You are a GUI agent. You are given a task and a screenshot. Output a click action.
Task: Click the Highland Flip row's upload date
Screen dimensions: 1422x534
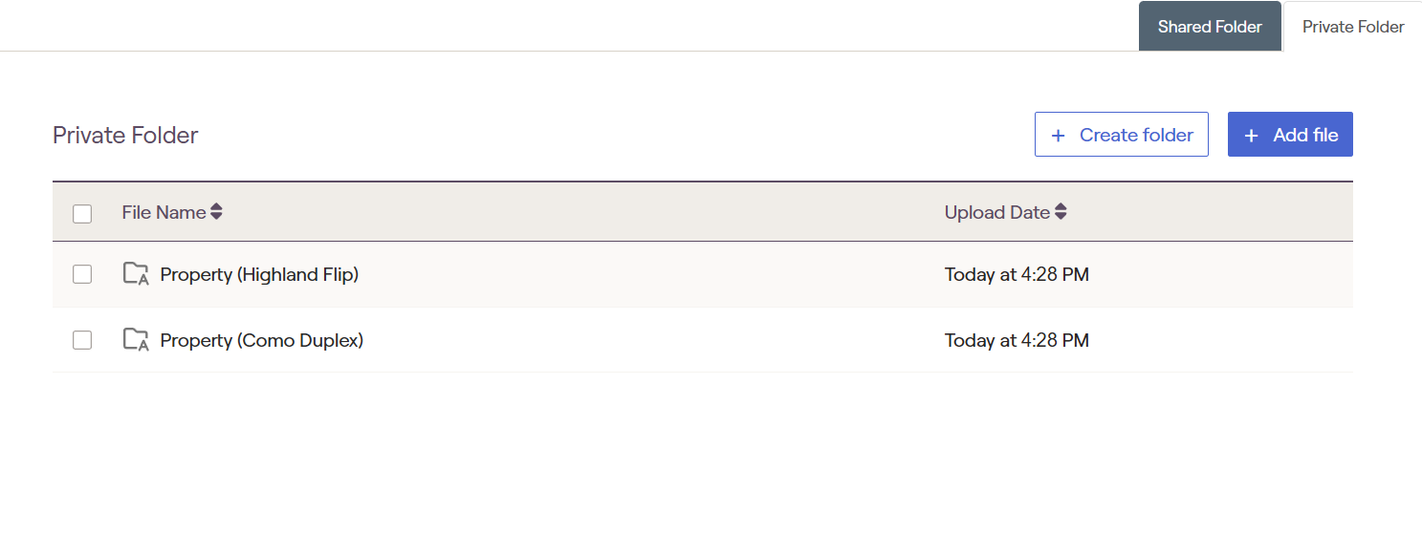pyautogui.click(x=1017, y=275)
